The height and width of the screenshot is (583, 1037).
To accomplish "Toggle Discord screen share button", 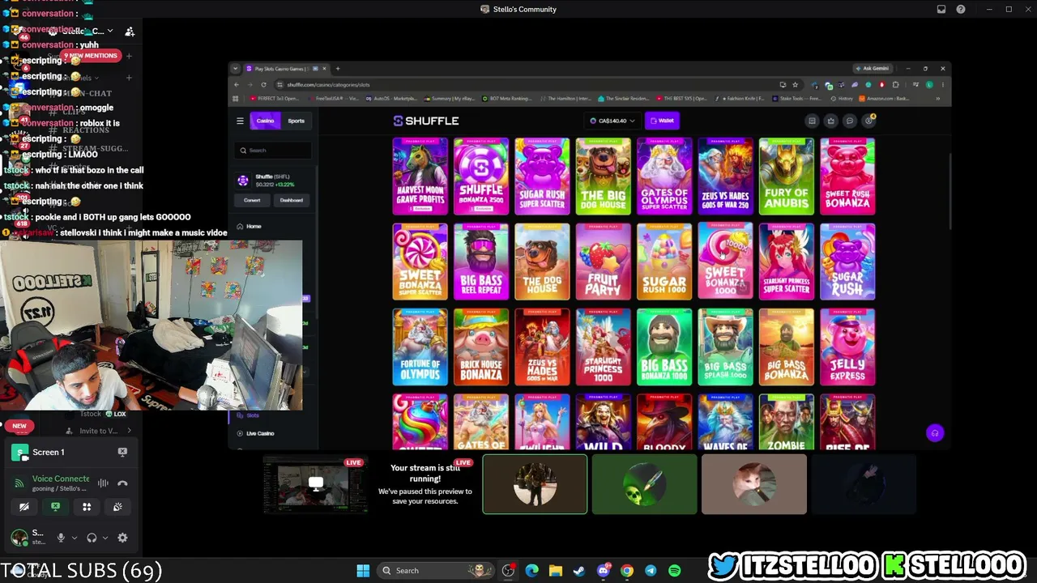I will tap(55, 507).
